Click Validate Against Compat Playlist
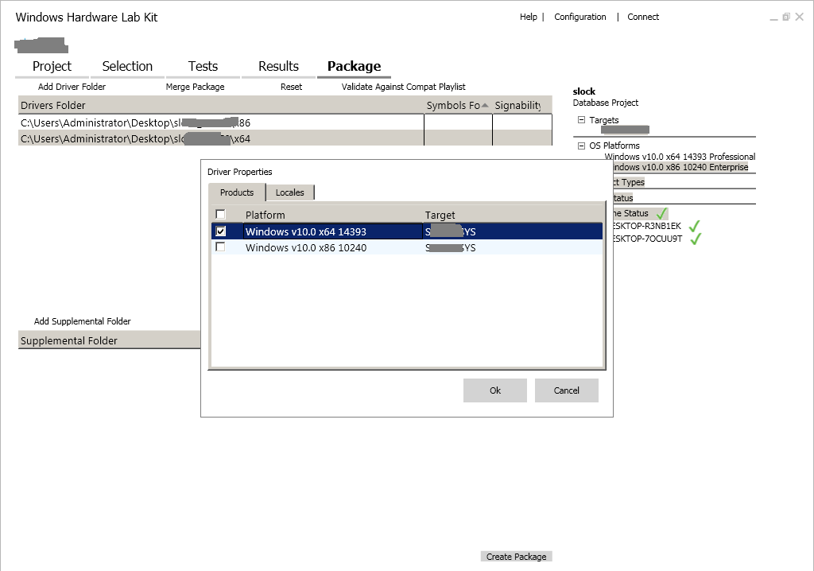 (x=403, y=87)
